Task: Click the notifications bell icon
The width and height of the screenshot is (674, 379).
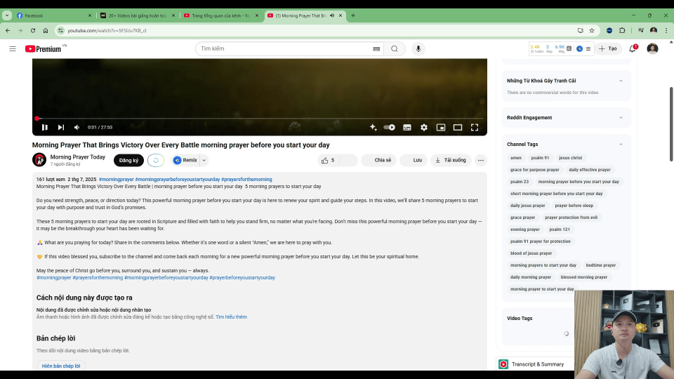Action: click(633, 48)
